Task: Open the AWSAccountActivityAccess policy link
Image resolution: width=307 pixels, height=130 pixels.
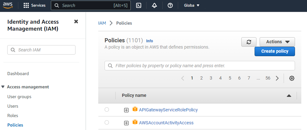Action: (166, 123)
